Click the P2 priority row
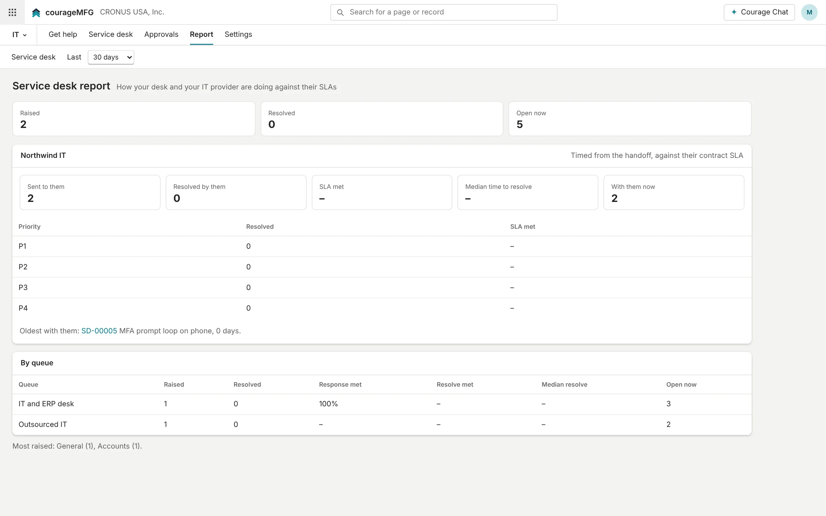 (382, 267)
